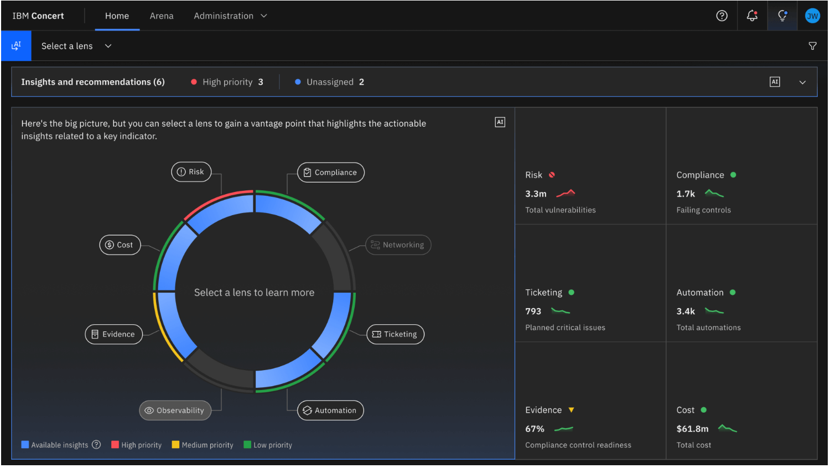This screenshot has height=468, width=830.
Task: Select the Ticketing lens button
Action: 395,334
